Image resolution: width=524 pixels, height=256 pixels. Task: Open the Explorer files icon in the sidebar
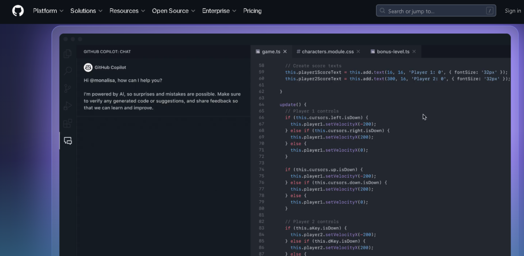click(68, 54)
